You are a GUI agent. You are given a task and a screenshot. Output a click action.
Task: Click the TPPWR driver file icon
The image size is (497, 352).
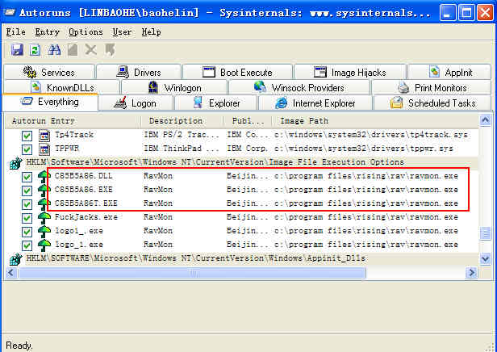pyautogui.click(x=44, y=149)
